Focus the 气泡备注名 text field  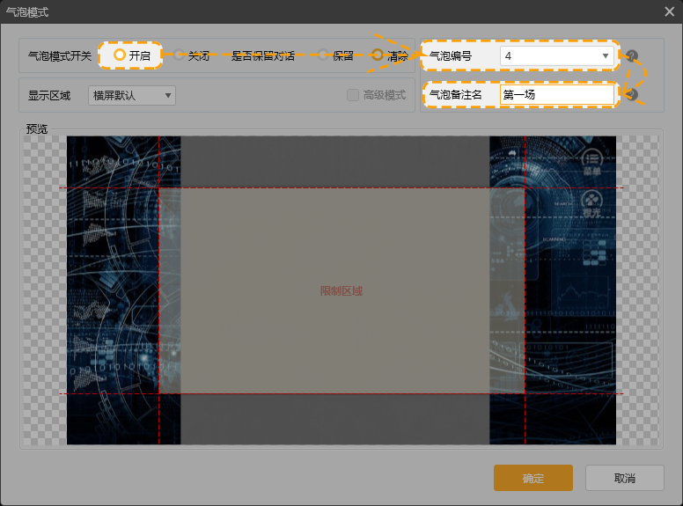point(556,95)
